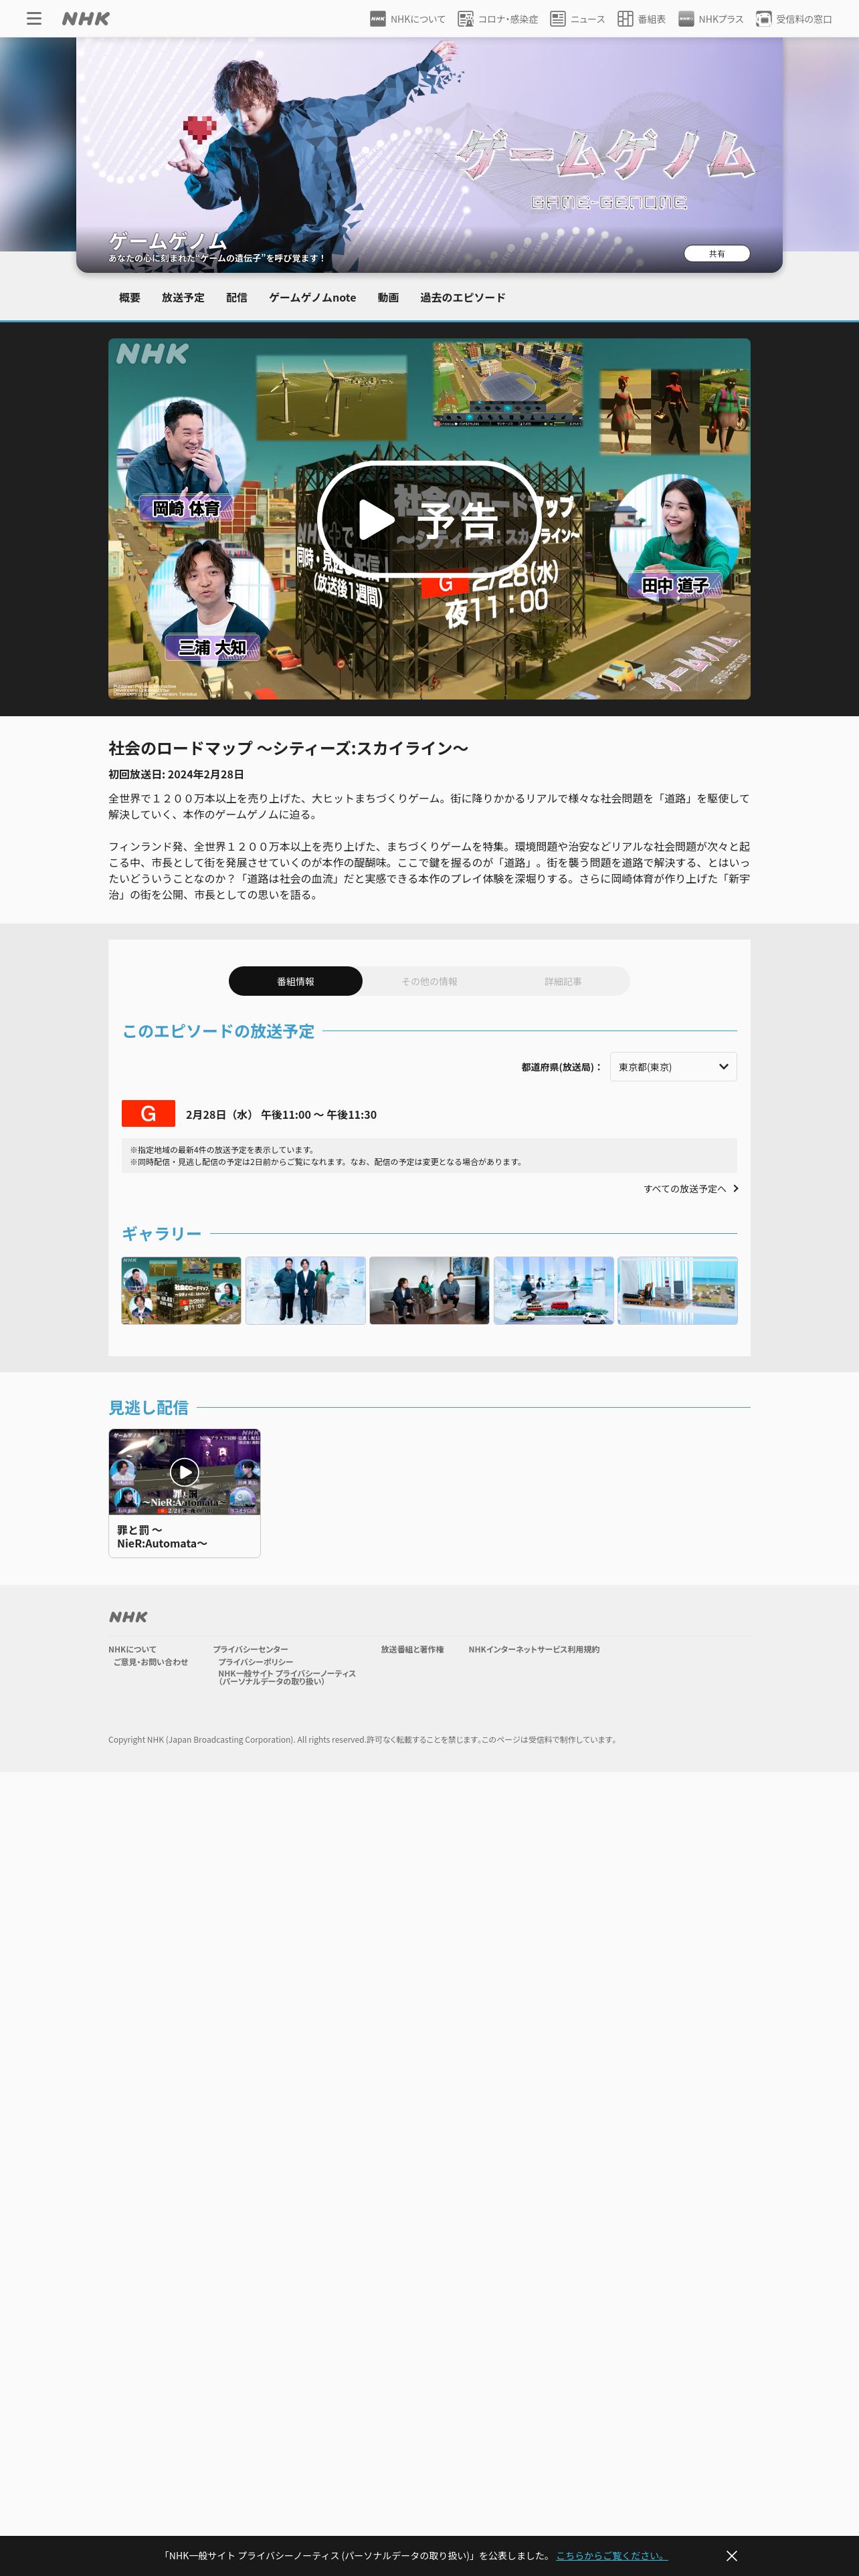The height and width of the screenshot is (2576, 859).
Task: Click the NHK logo in the header
Action: [x=86, y=18]
